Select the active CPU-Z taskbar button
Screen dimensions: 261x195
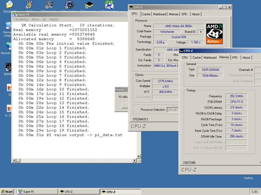[x=121, y=192]
